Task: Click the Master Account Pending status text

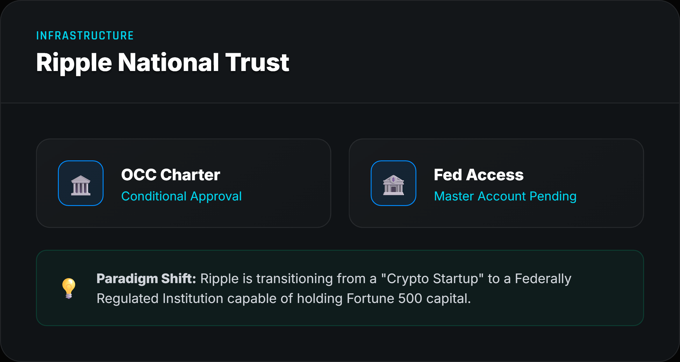Action: [x=505, y=196]
